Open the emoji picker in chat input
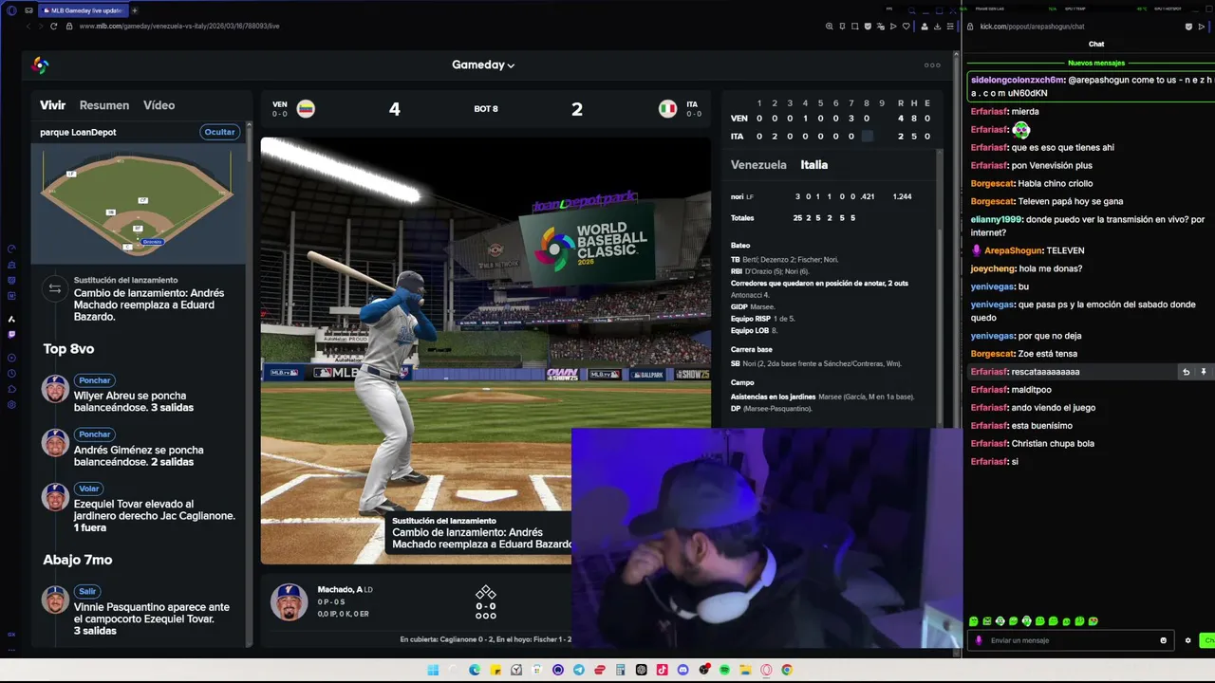Viewport: 1215px width, 683px height. [1163, 640]
